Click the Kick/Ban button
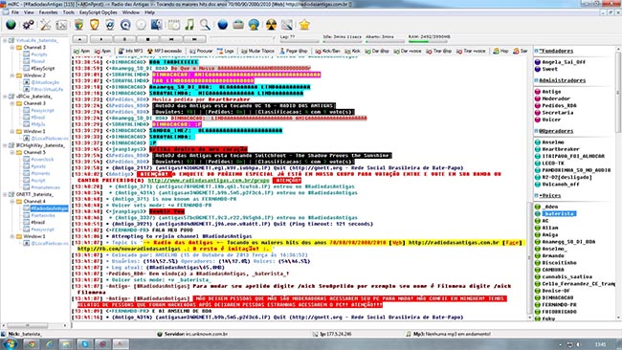Image resolution: width=622 pixels, height=350 pixels. pyautogui.click(x=327, y=51)
